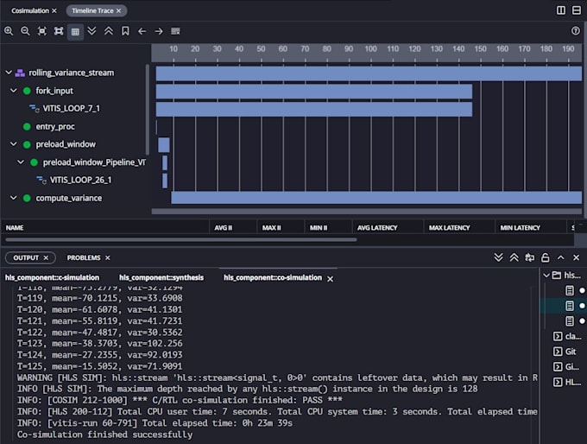Close the Cosimulation tab
Viewport: 587px width, 444px height.
(x=54, y=11)
